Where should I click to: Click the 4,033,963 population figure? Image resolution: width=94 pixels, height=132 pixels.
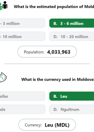pos(59,52)
